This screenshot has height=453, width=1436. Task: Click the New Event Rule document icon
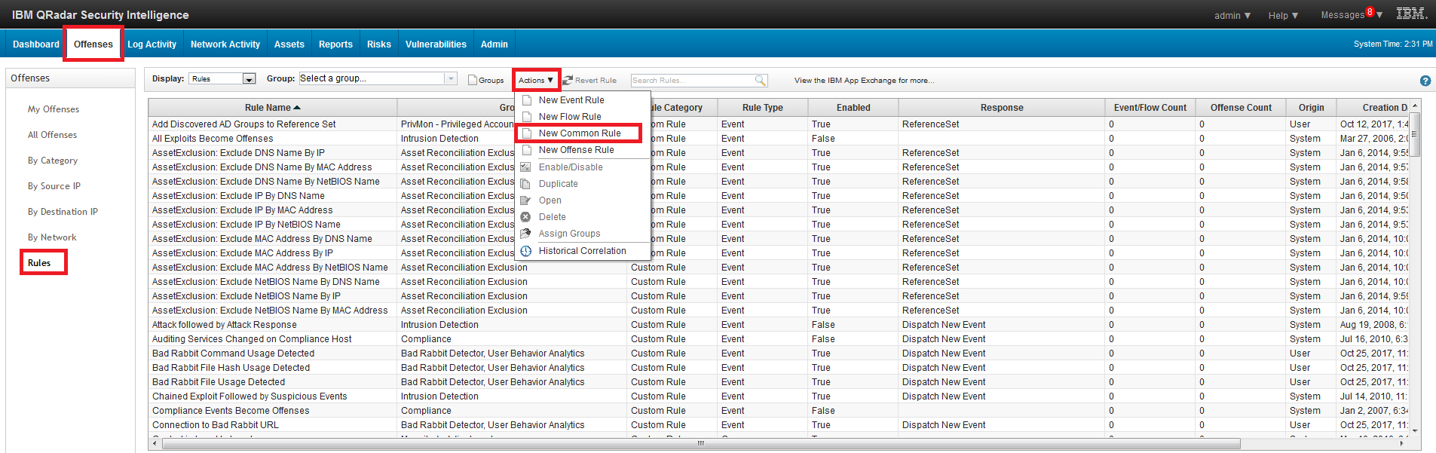527,100
